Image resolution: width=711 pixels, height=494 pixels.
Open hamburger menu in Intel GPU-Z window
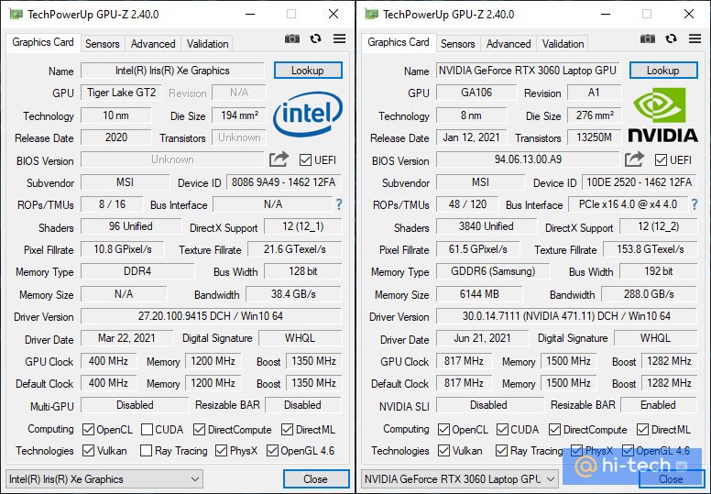coord(339,39)
